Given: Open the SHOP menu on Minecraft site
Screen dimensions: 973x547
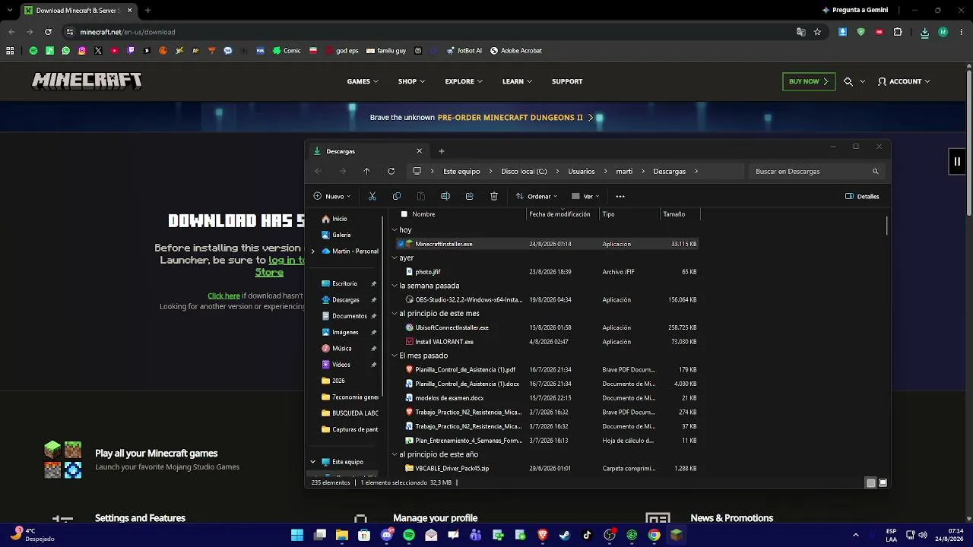Looking at the screenshot, I should (x=411, y=81).
